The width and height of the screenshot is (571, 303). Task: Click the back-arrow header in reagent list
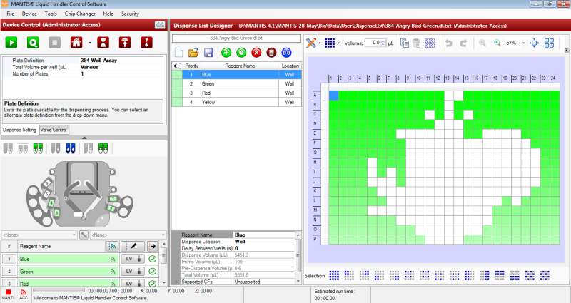tap(176, 66)
